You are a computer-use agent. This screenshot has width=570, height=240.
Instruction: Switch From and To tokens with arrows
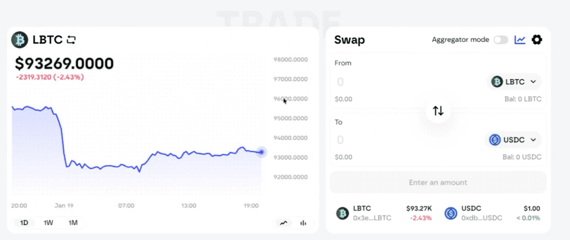pyautogui.click(x=438, y=111)
